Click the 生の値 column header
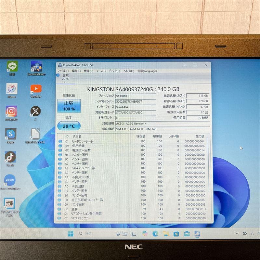The height and width of the screenshot is (260, 260). coord(200,136)
